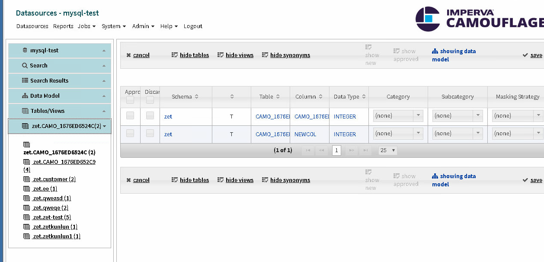The width and height of the screenshot is (544, 262).
Task: Toggle hide views in top toolbar
Action: pos(235,55)
